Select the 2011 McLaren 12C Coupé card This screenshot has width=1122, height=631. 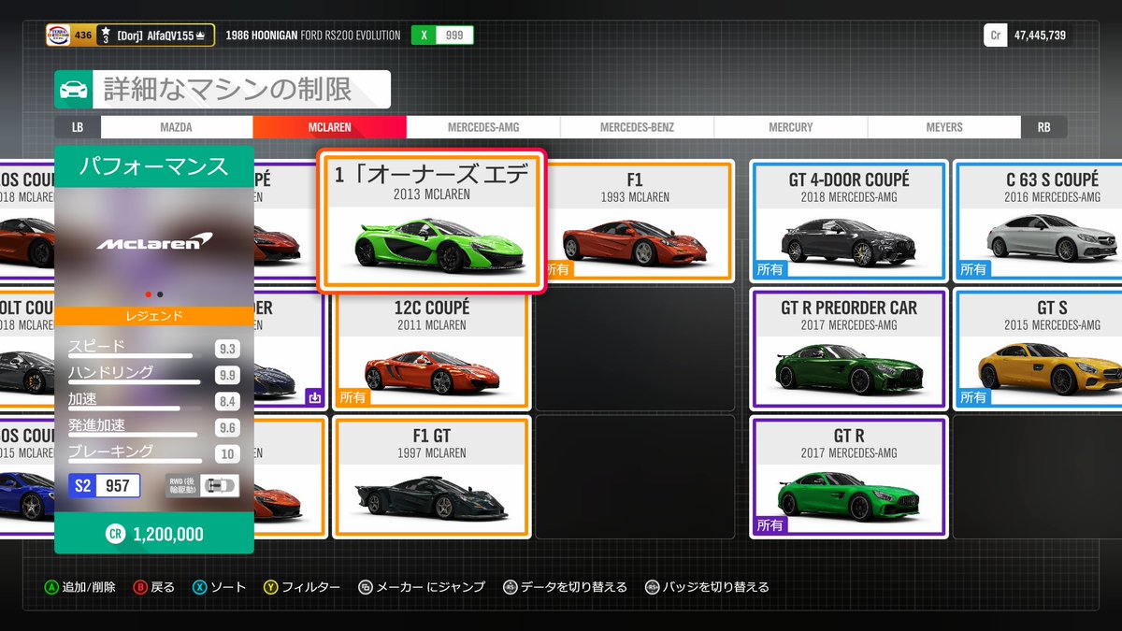click(x=432, y=349)
